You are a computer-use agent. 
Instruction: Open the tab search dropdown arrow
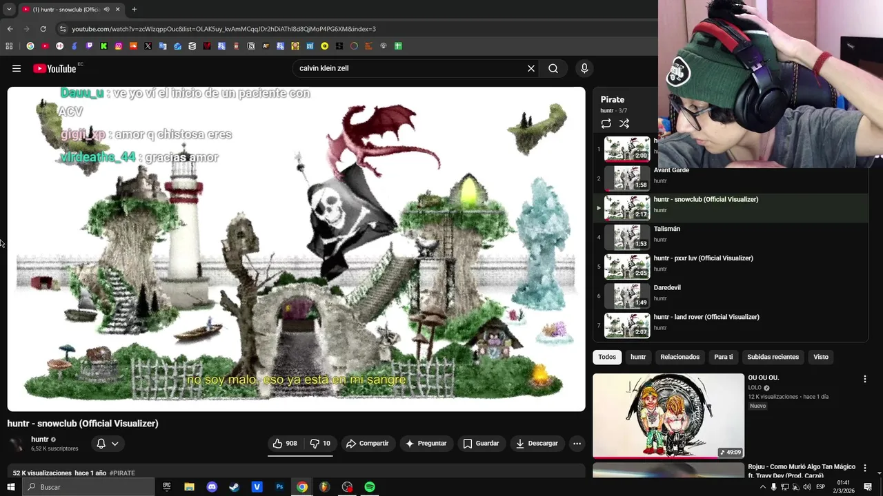click(9, 9)
